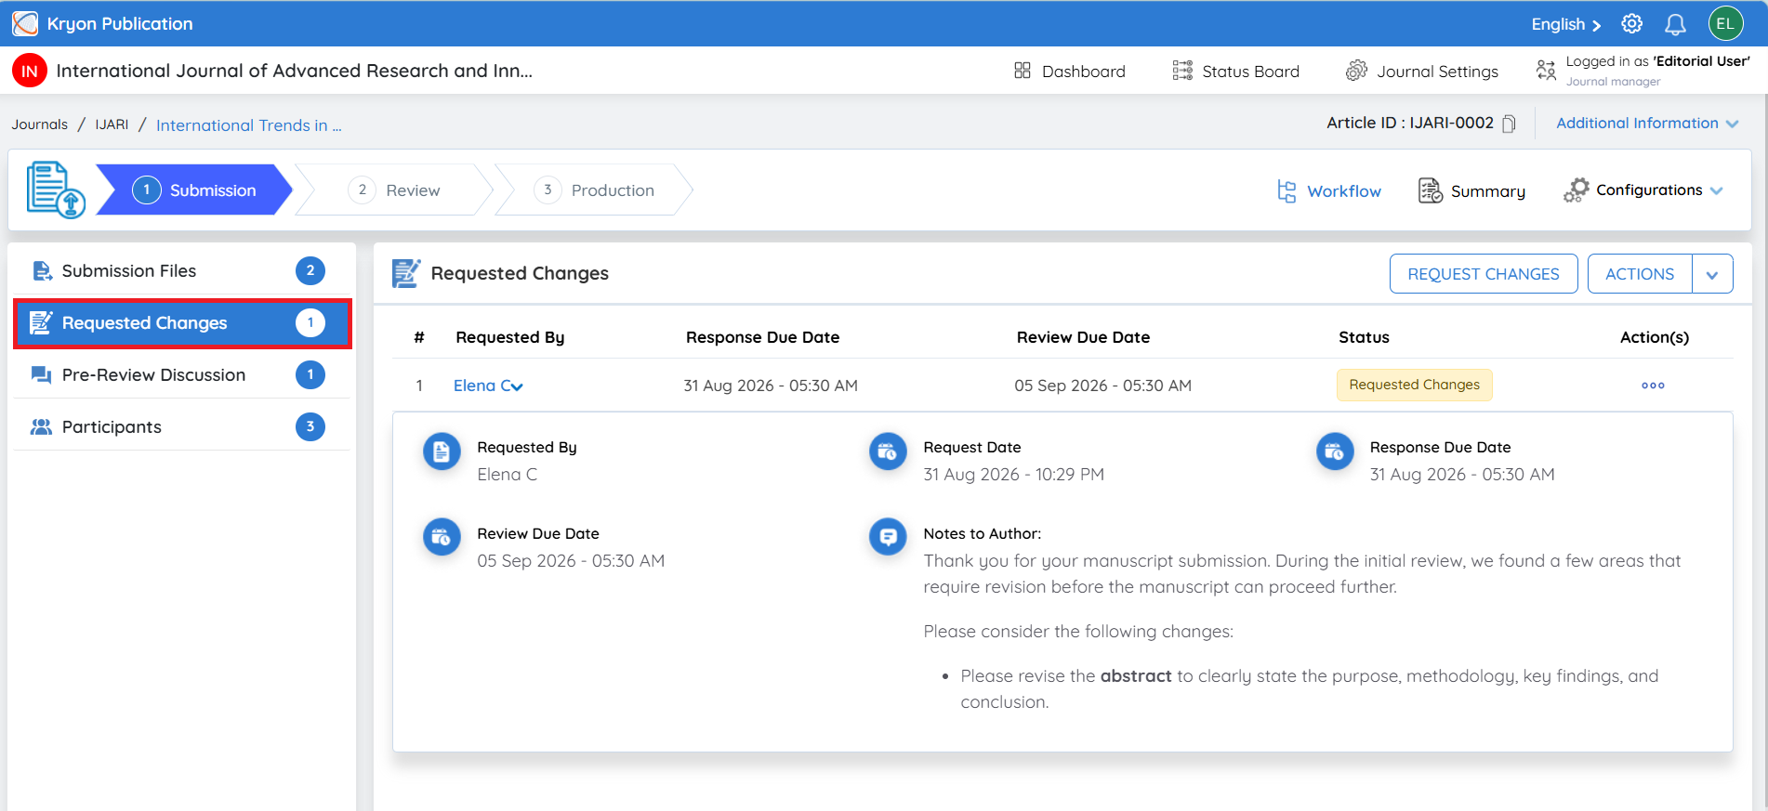Open Participants in the sidebar
This screenshot has height=811, width=1768.
181,427
